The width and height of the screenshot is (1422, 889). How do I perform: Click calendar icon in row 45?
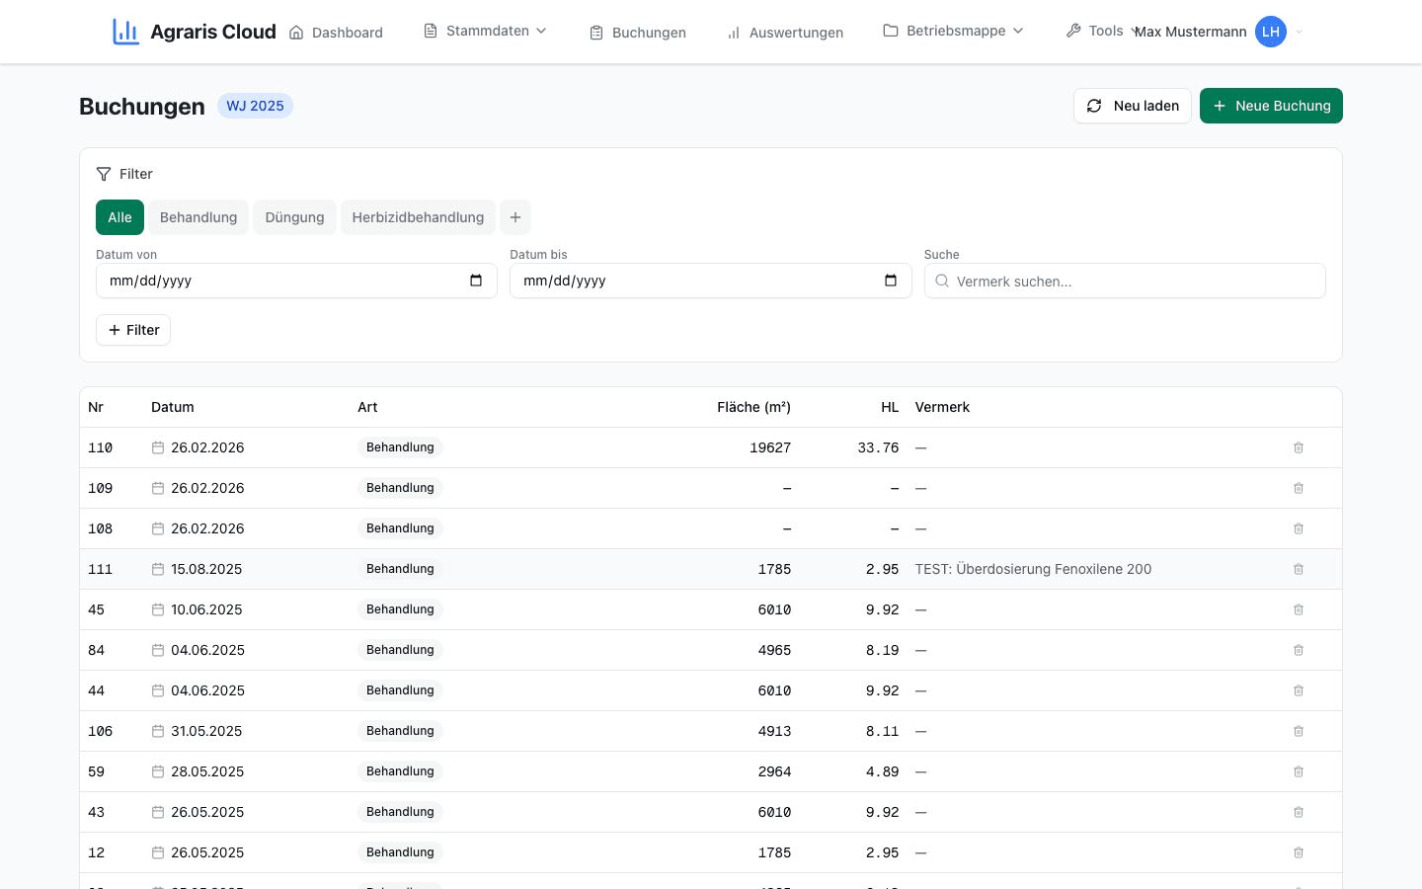point(158,609)
